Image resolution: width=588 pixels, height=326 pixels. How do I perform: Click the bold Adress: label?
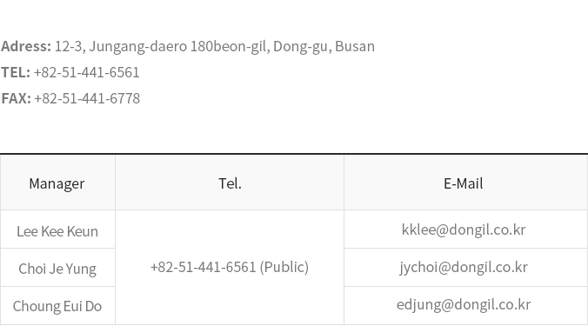(x=26, y=46)
